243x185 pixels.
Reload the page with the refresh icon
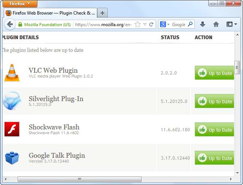point(151,24)
